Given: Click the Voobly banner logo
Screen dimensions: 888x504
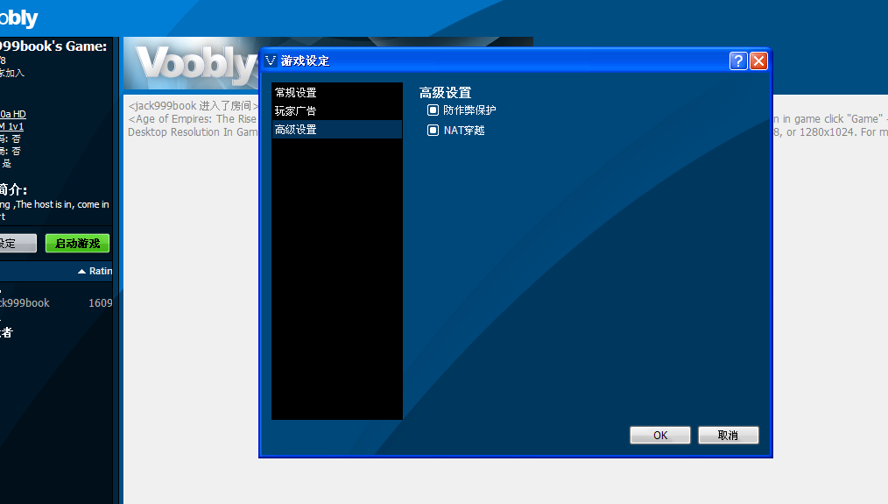Looking at the screenshot, I should point(196,63).
